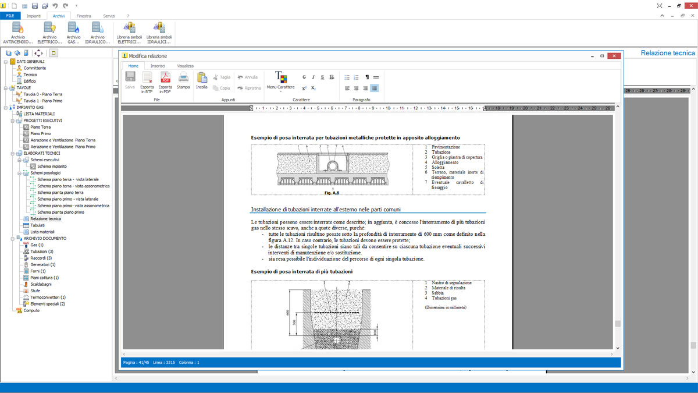Screen dimensions: 698x393
Task: Toggle justified paragraph alignment
Action: click(375, 88)
